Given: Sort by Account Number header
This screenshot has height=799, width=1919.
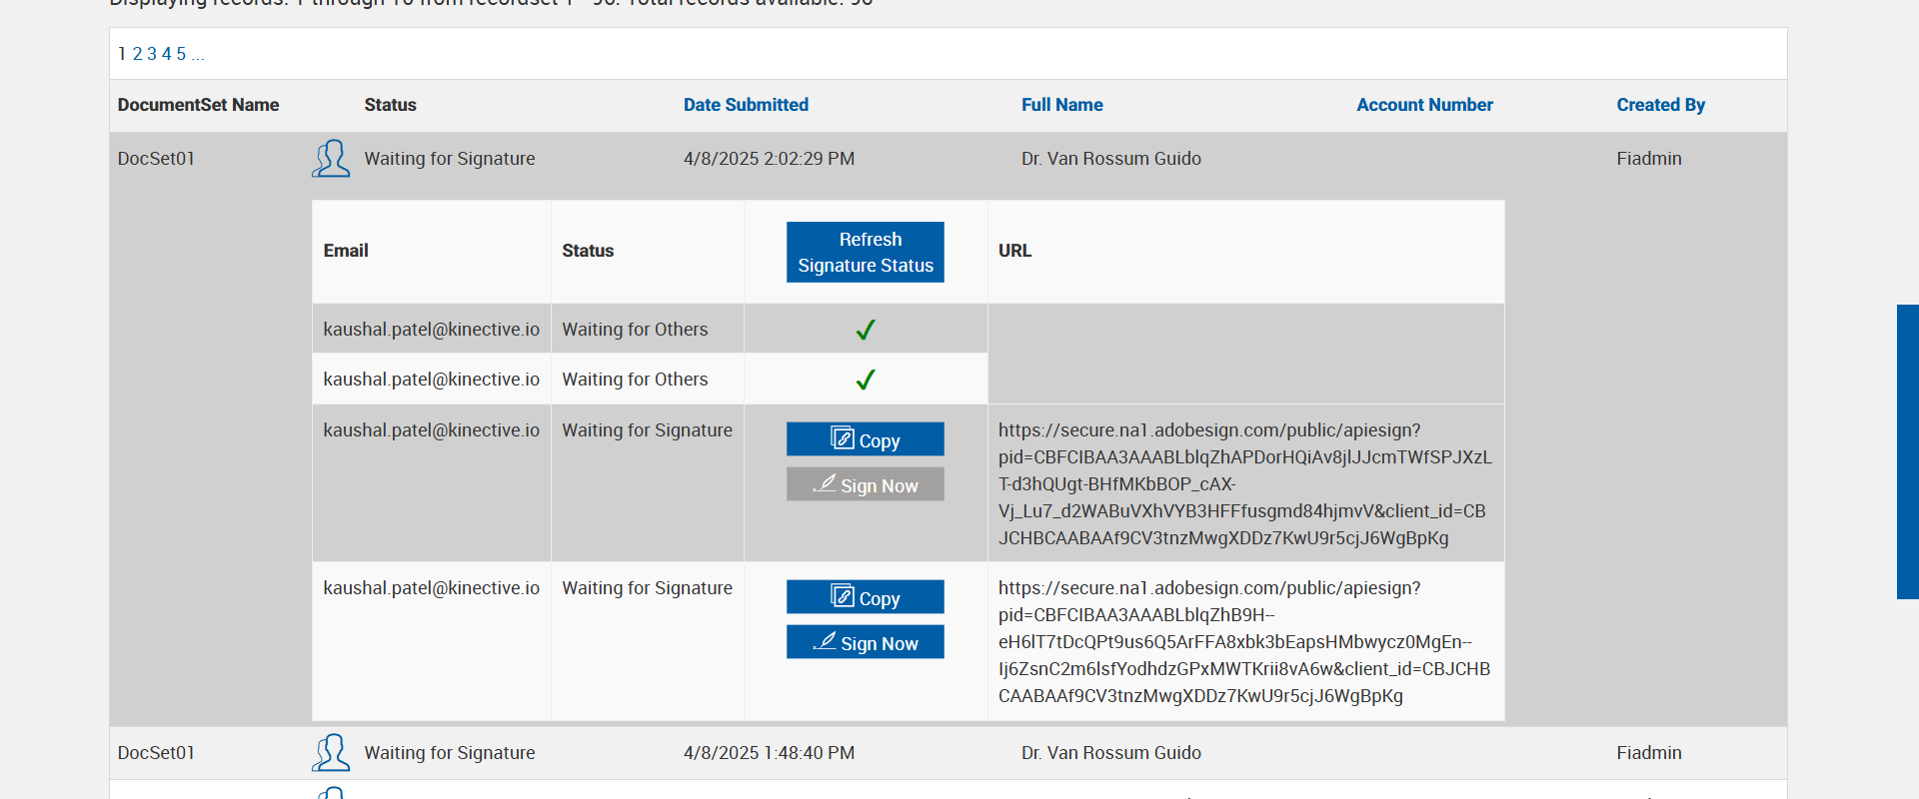Looking at the screenshot, I should click(1424, 105).
